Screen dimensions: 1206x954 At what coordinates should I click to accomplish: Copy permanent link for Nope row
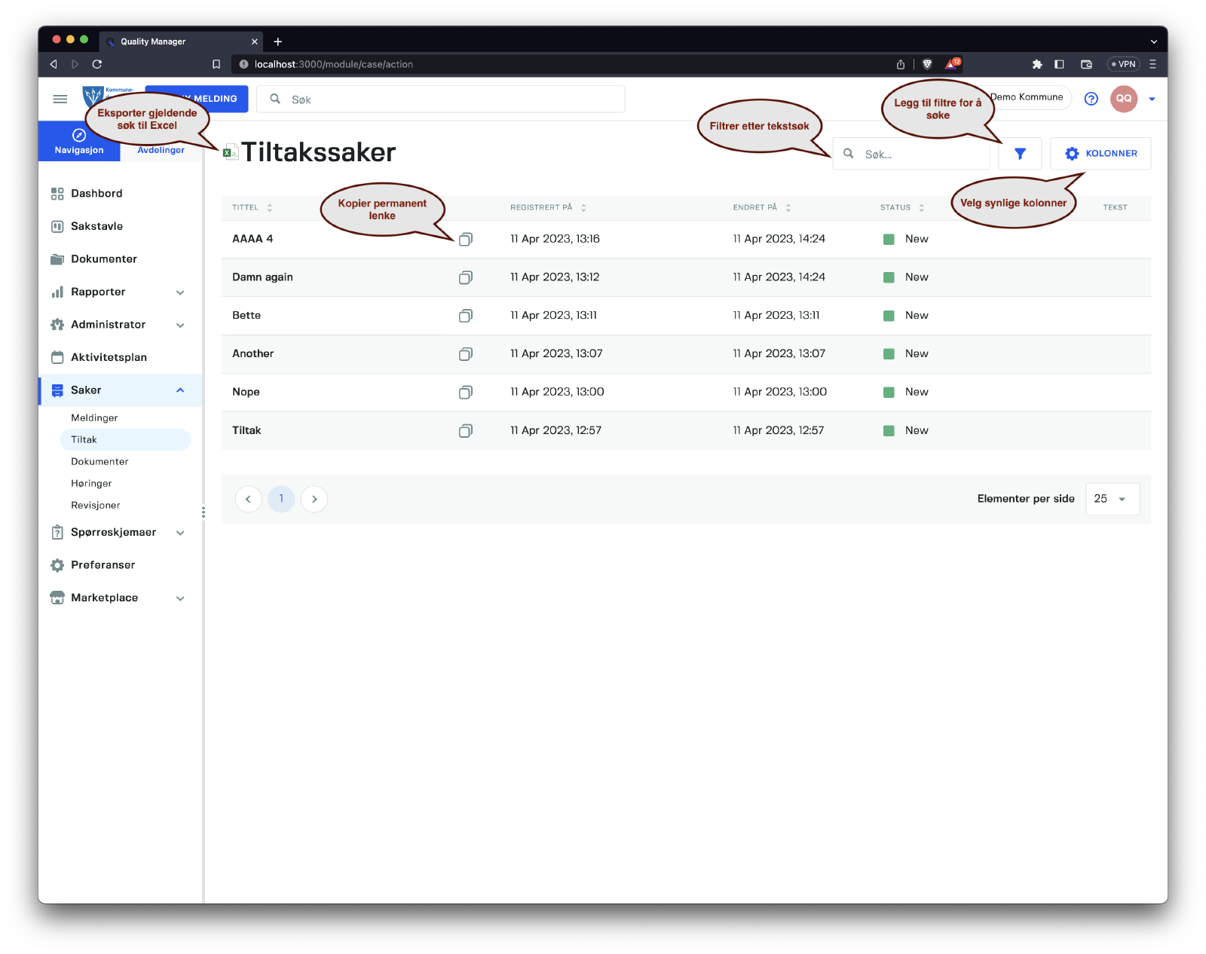[x=465, y=392]
